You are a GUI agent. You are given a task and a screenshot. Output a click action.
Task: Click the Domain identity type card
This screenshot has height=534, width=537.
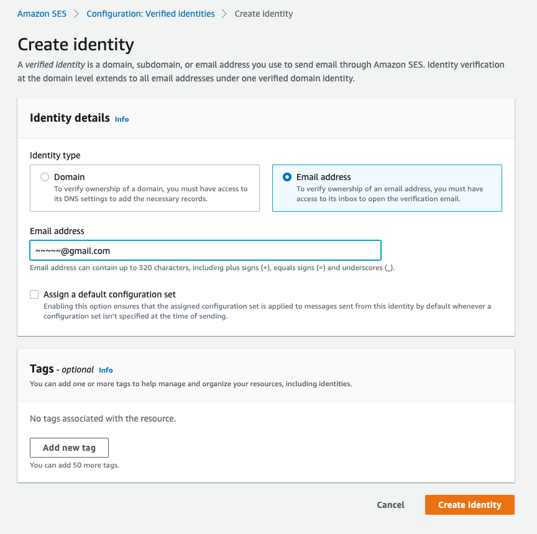pyautogui.click(x=144, y=189)
